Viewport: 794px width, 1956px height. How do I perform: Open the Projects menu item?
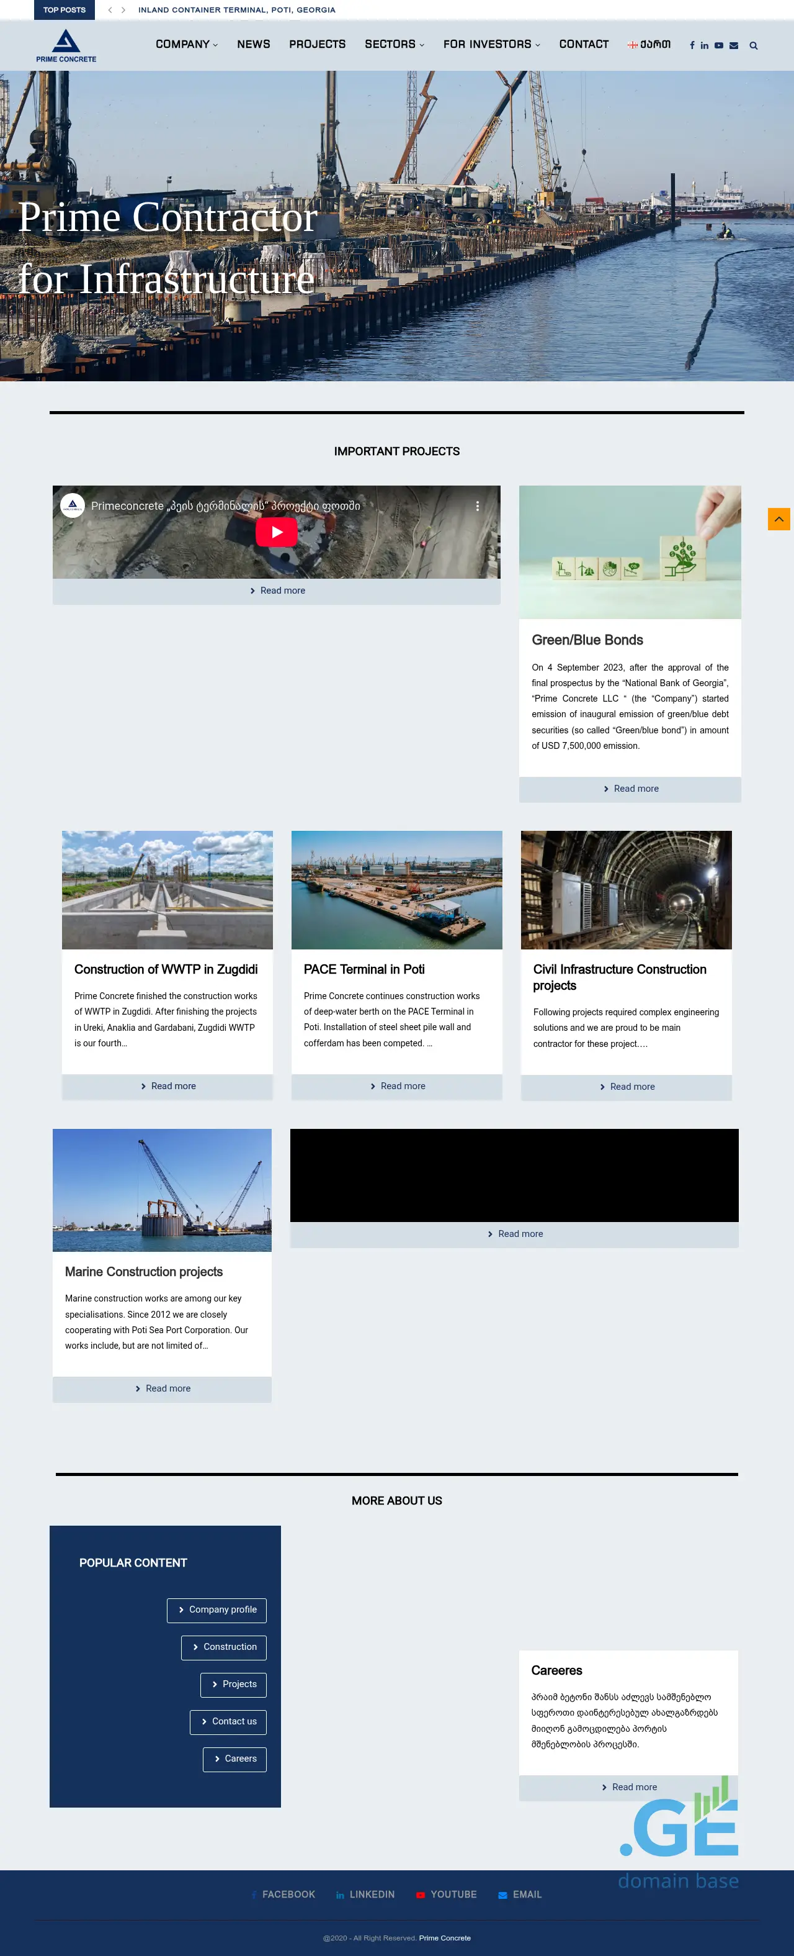coord(317,45)
